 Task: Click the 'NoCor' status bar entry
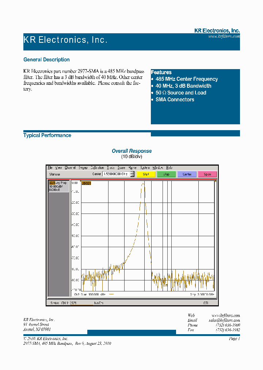99,303
